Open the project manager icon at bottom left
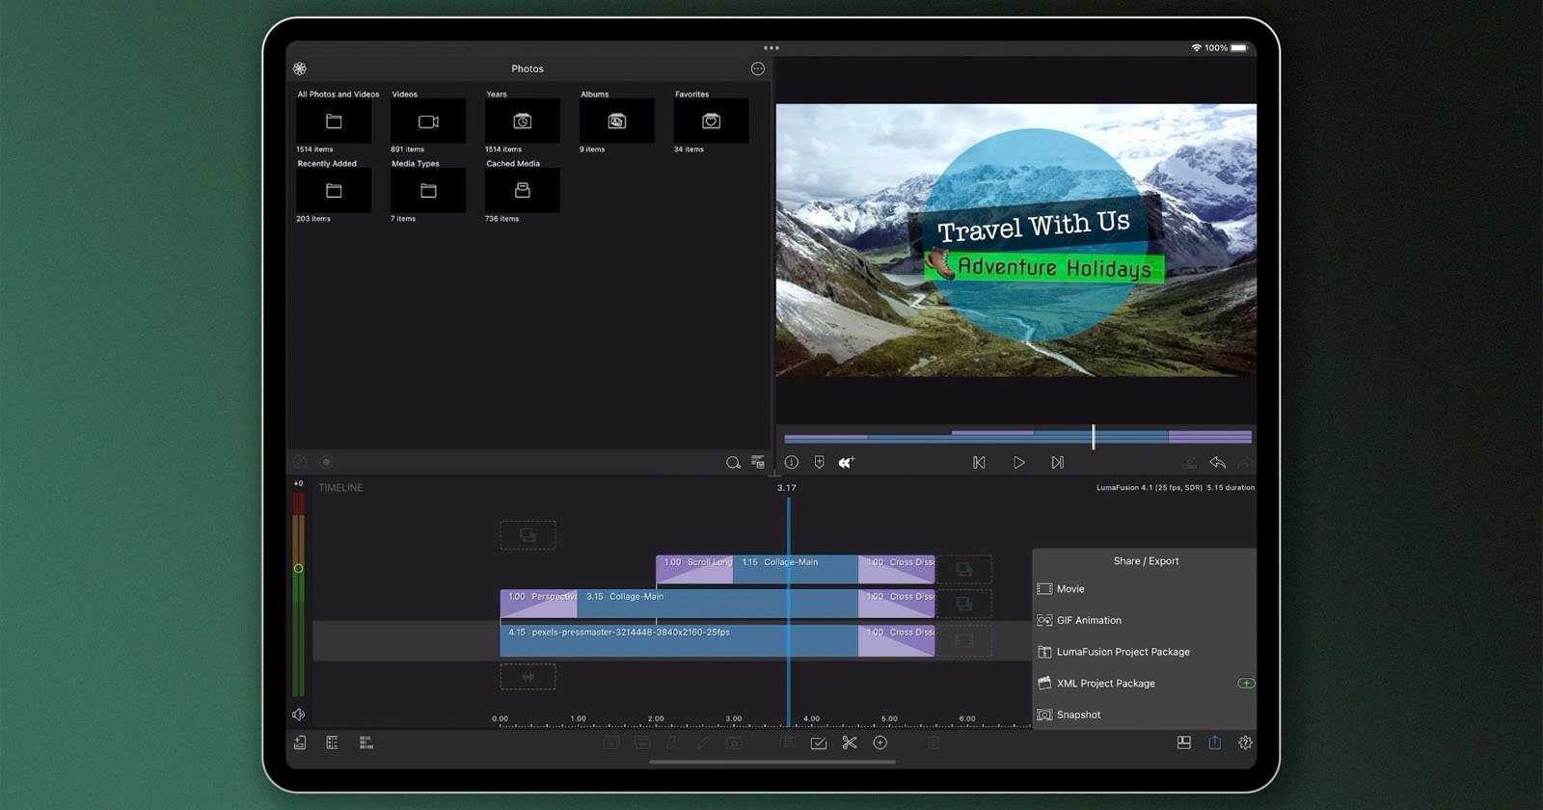The image size is (1543, 810). tap(300, 742)
